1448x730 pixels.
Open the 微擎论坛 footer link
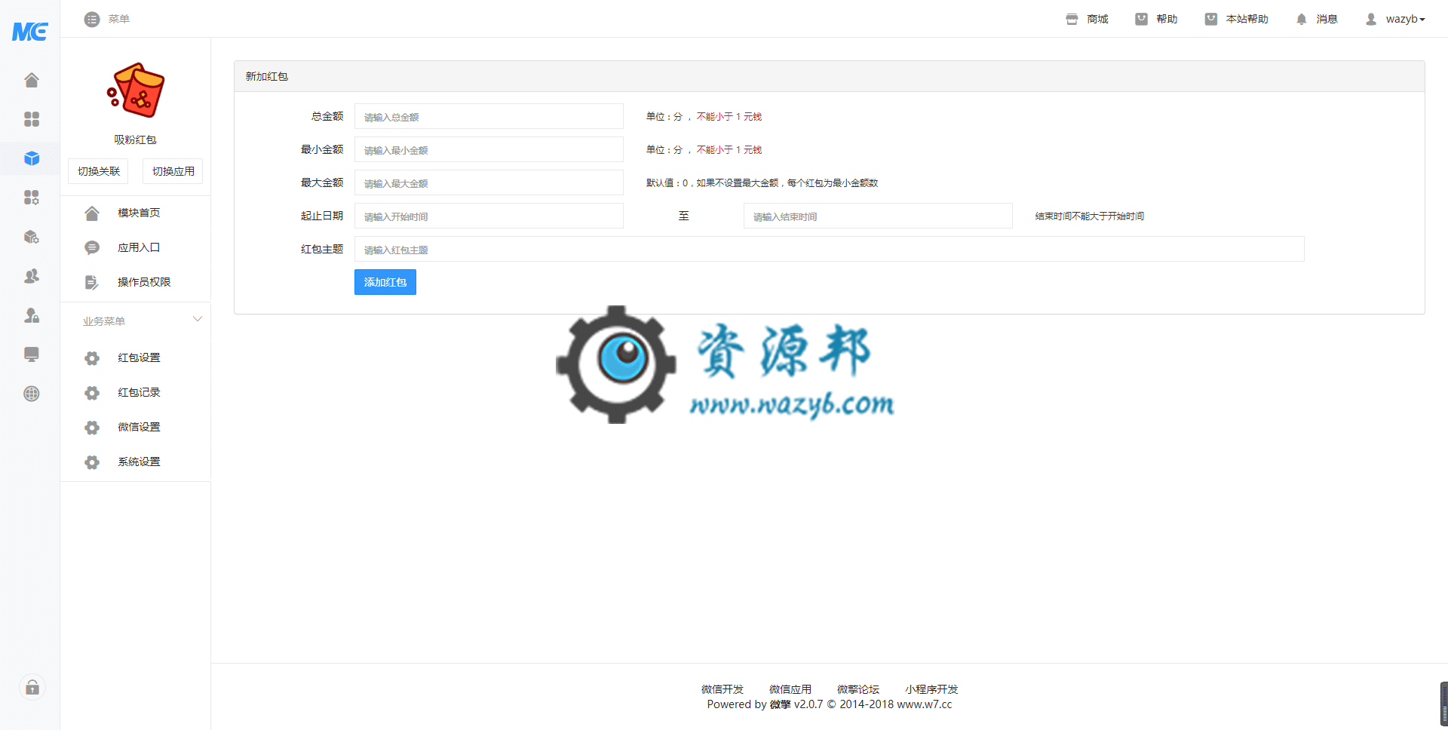(x=858, y=689)
